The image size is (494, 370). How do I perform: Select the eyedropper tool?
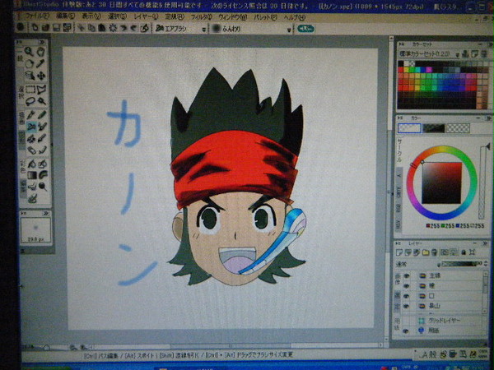pyautogui.click(x=41, y=63)
